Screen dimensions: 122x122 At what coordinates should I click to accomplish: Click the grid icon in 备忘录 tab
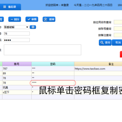click(5, 7)
